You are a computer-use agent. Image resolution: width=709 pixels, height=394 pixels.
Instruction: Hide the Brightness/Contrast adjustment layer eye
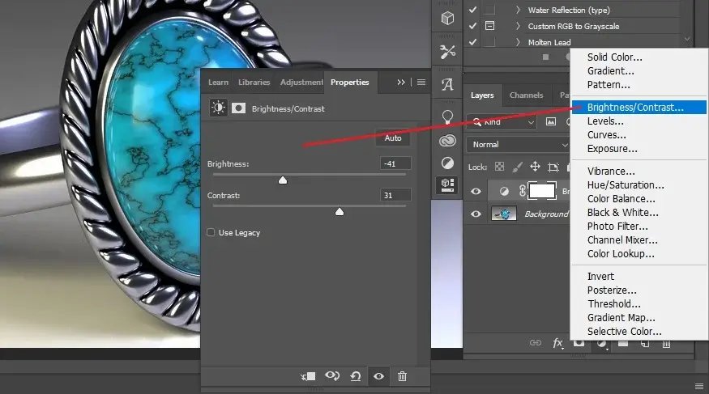(476, 191)
